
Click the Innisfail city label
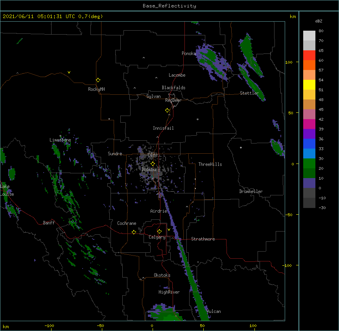[163, 128]
